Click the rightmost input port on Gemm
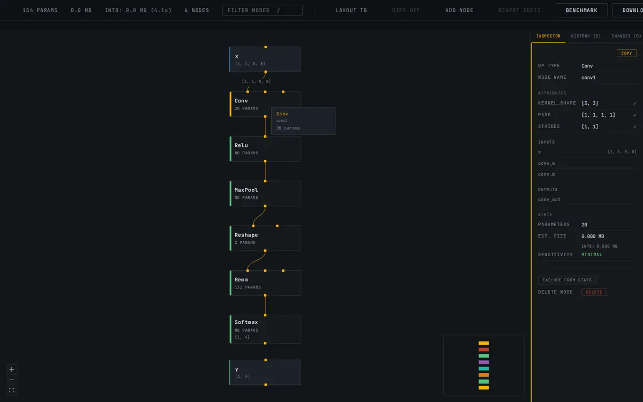This screenshot has height=402, width=643. pyautogui.click(x=283, y=270)
